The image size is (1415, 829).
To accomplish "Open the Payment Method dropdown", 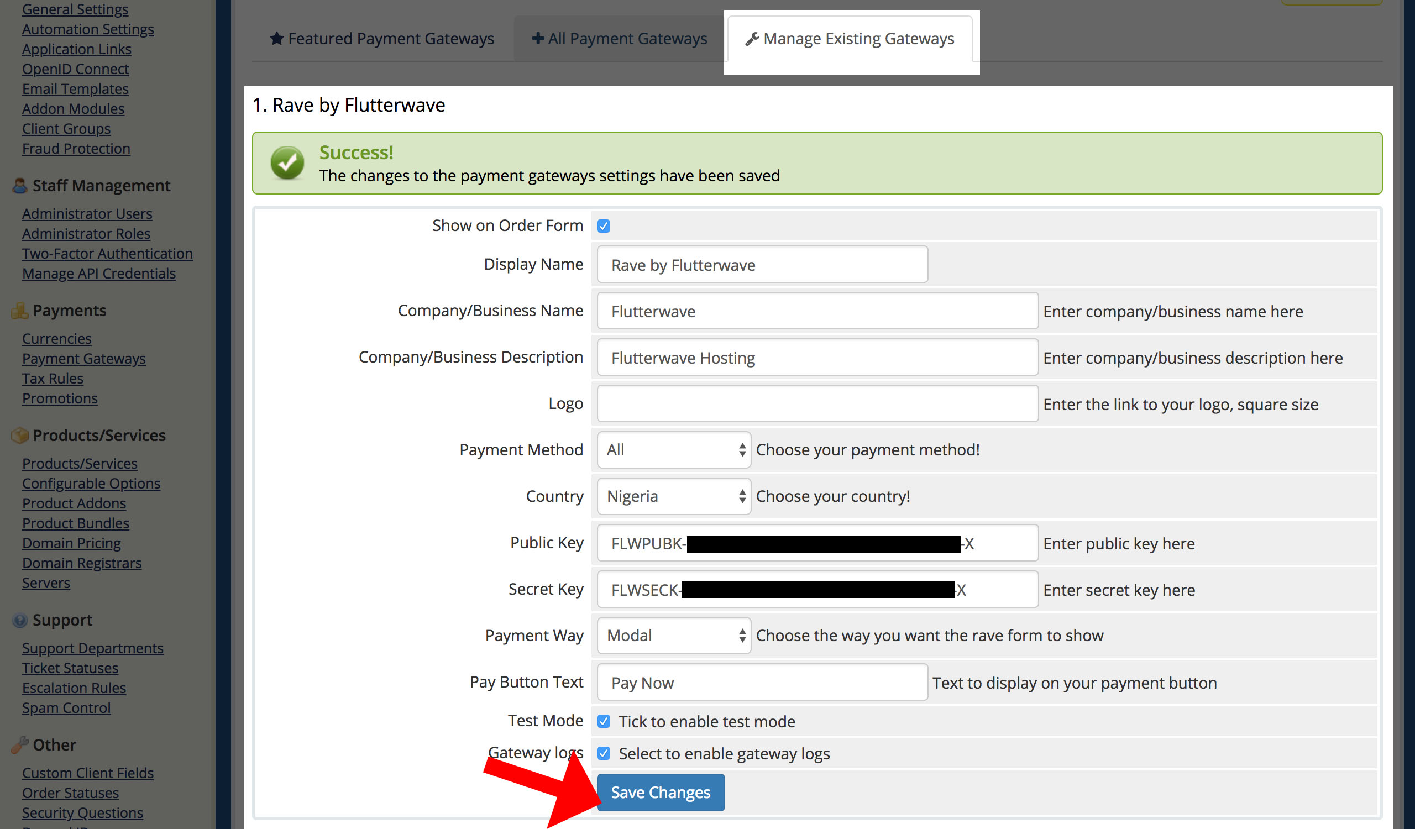I will point(673,449).
